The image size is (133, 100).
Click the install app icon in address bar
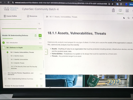109,4
